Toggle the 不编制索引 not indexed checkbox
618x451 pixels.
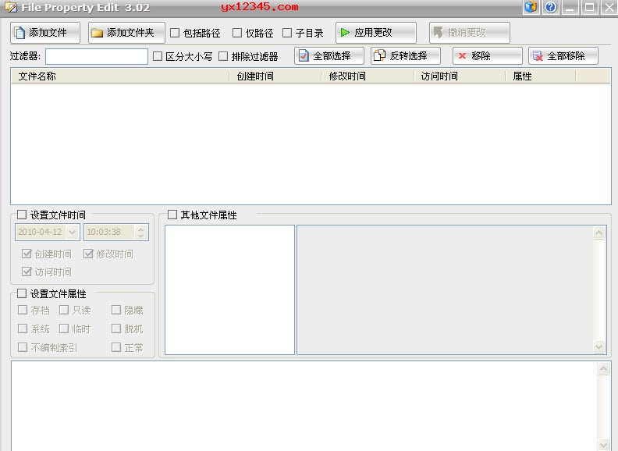point(23,347)
